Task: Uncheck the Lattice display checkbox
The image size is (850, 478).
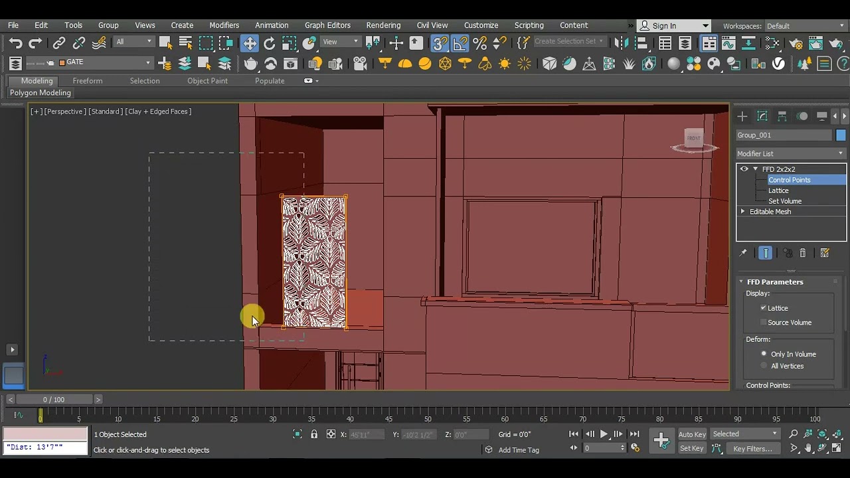Action: (764, 308)
